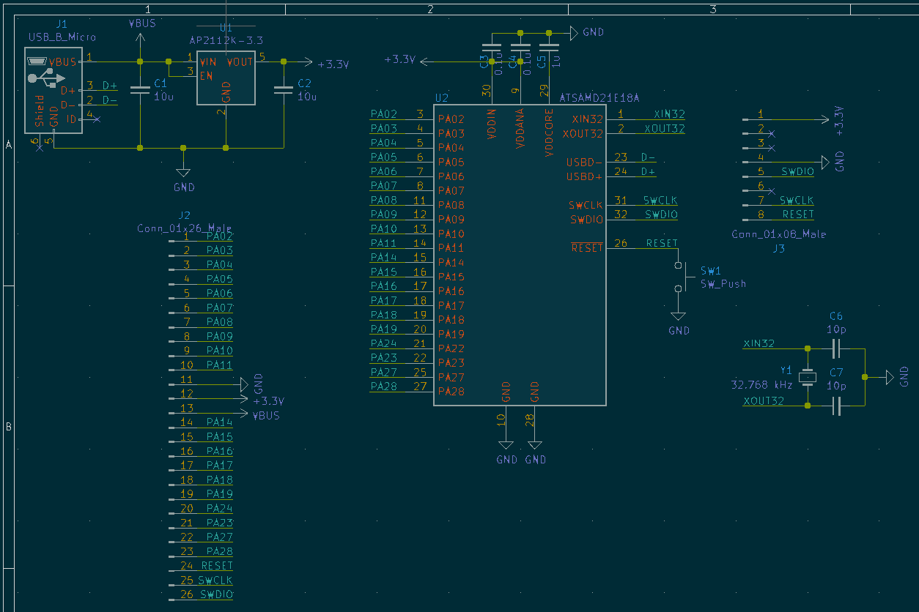Select RESET net label on J3 pin 8

point(798,214)
